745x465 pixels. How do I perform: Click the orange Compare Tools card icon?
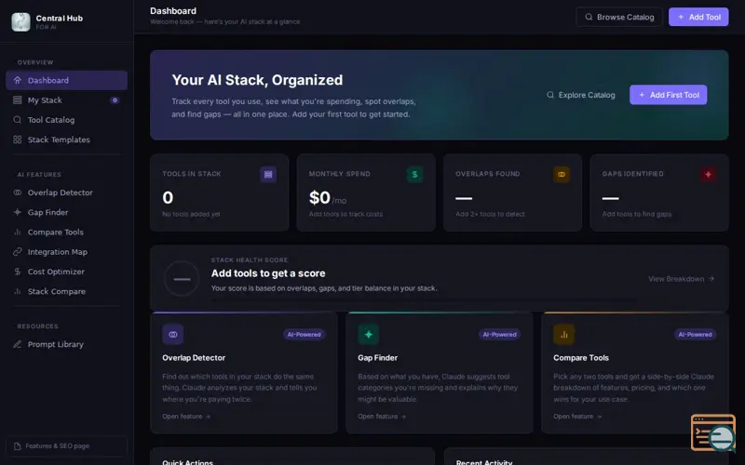click(564, 335)
